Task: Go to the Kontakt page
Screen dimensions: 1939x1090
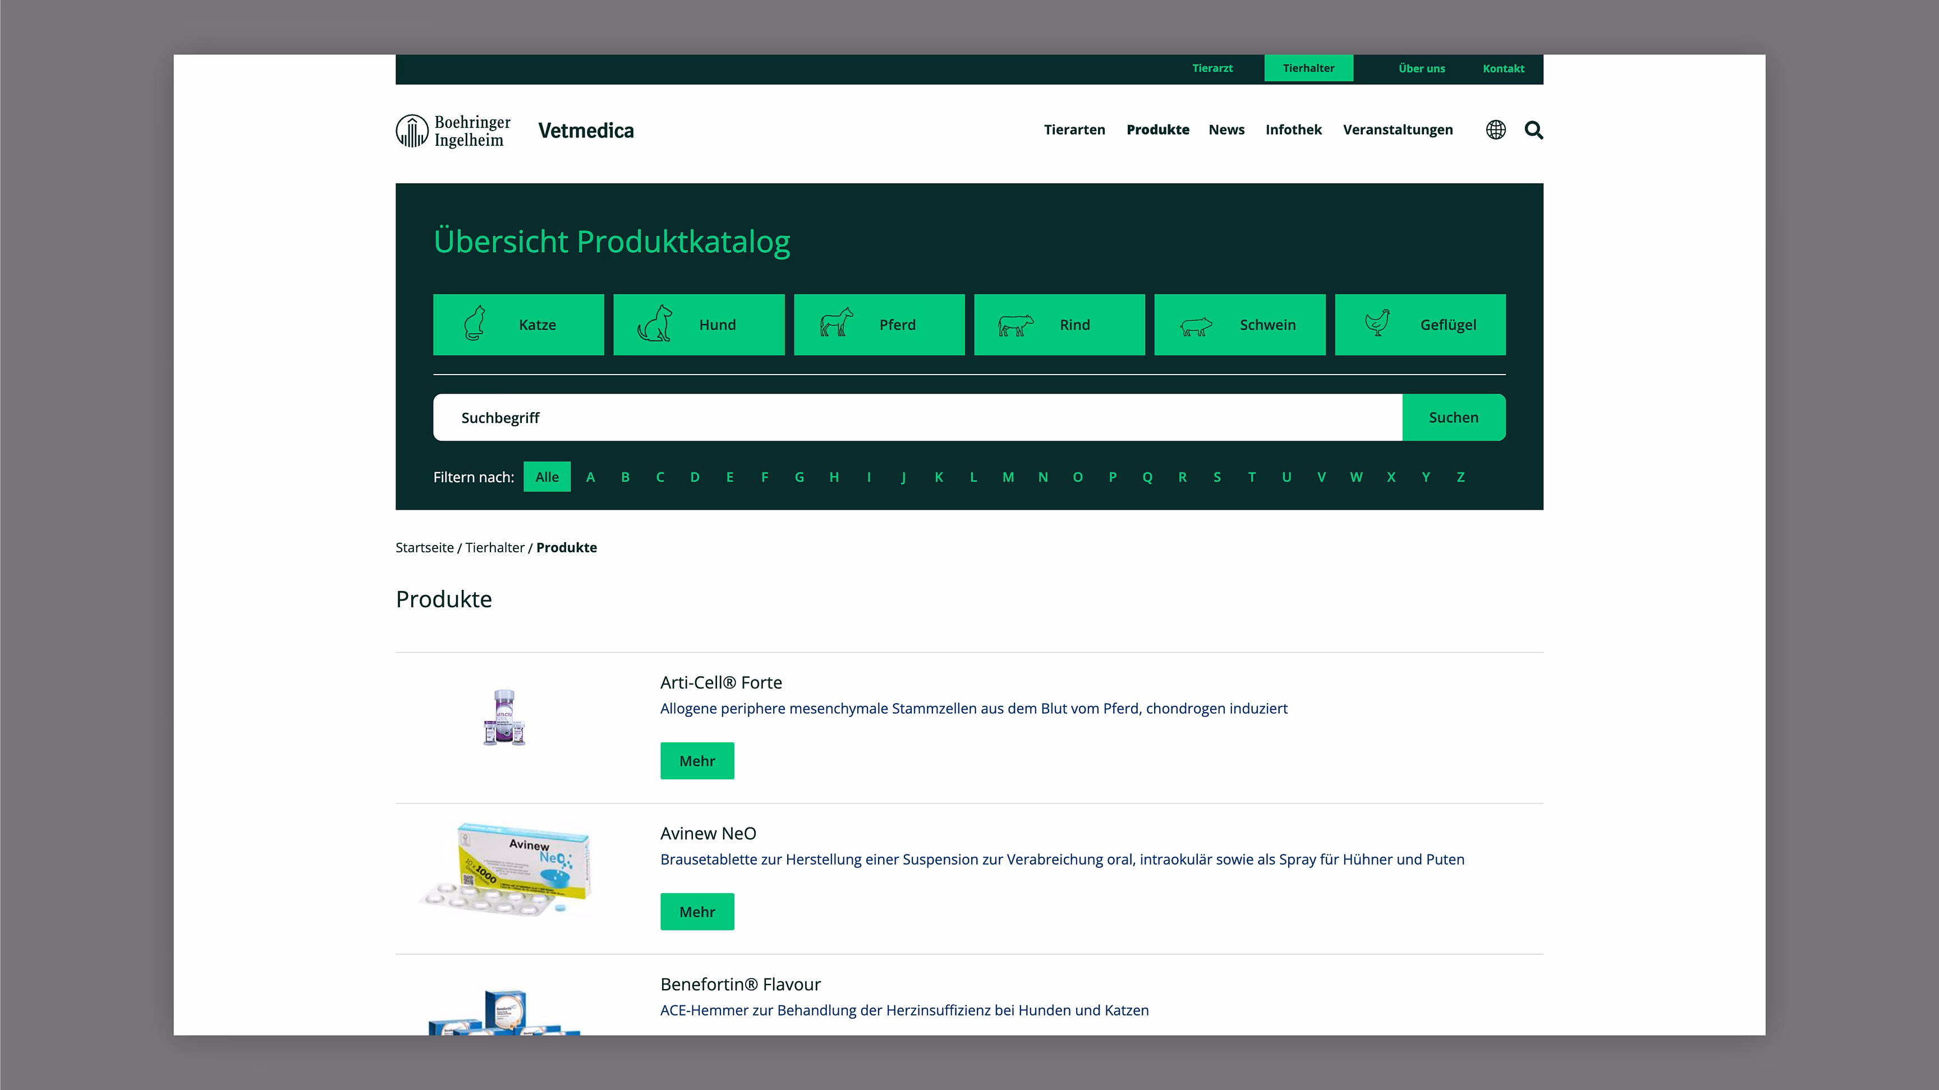Action: point(1503,68)
